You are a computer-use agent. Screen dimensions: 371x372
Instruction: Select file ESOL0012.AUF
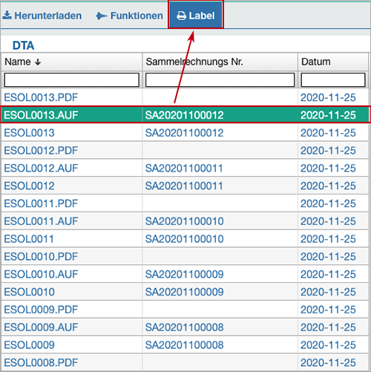coord(41,169)
